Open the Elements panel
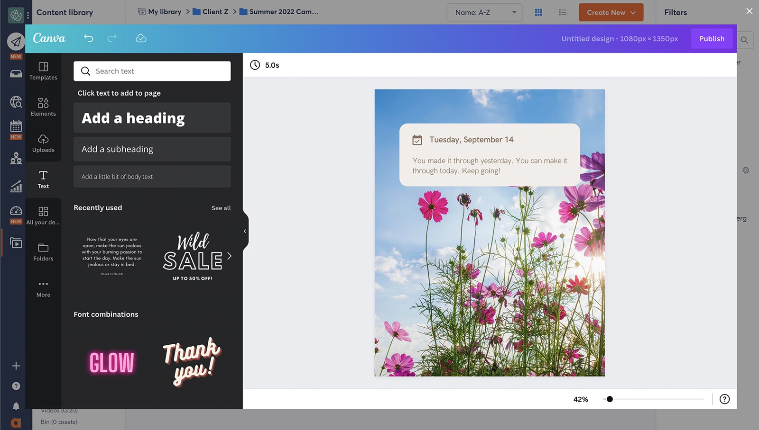This screenshot has height=430, width=759. pos(43,107)
